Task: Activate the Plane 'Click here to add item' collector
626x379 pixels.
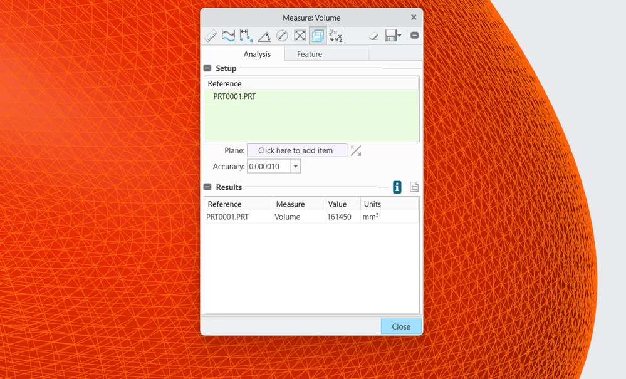Action: point(297,150)
